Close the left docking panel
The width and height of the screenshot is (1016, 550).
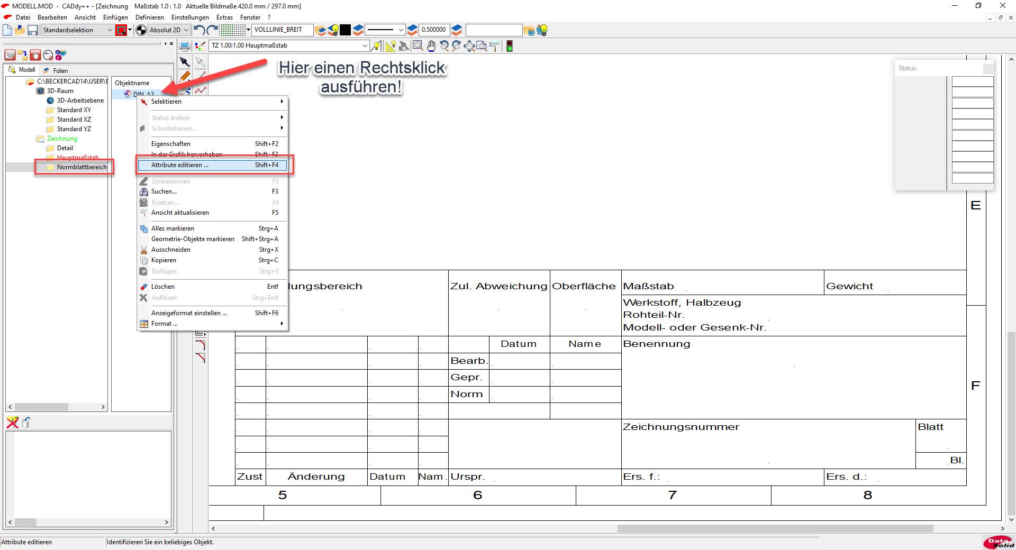coord(171,44)
